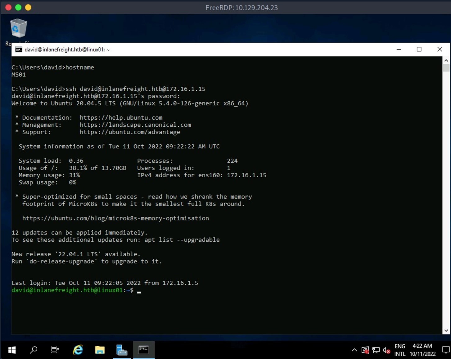Click the 'System information as of' line

(119, 147)
